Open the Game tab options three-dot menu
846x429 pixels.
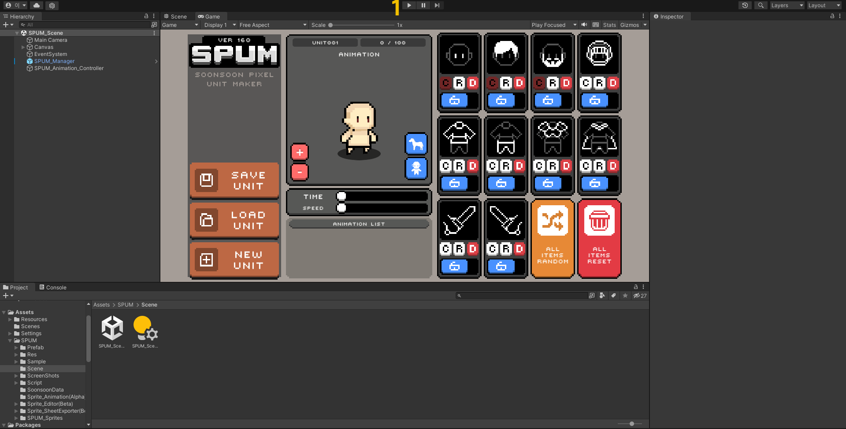tap(643, 16)
